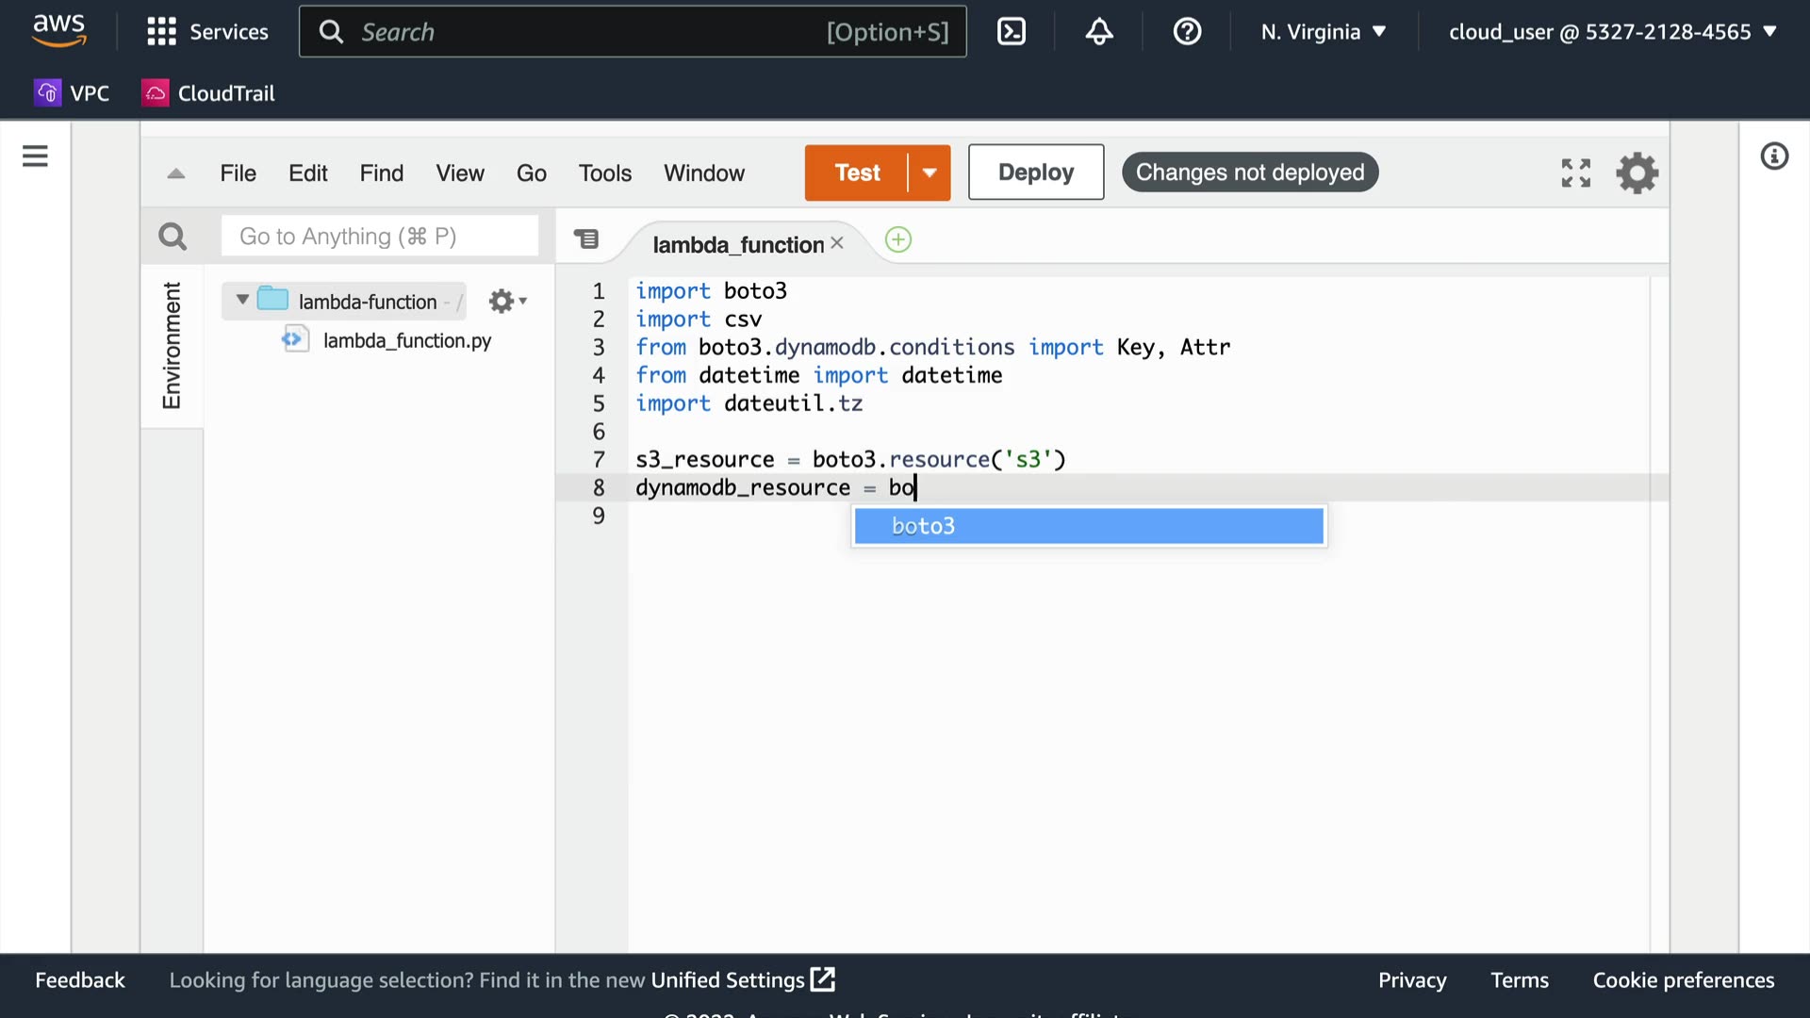Open editor preferences gear icon
Screen dimensions: 1810x1018
(x=1637, y=172)
